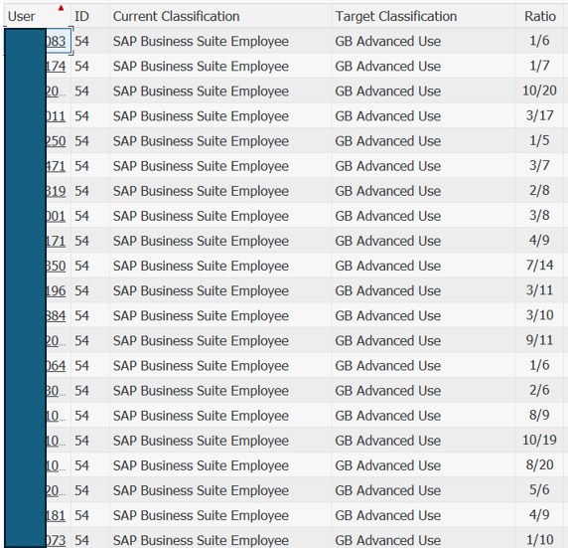Select the ratio cell 7/14
568x548 pixels.
pyautogui.click(x=539, y=266)
